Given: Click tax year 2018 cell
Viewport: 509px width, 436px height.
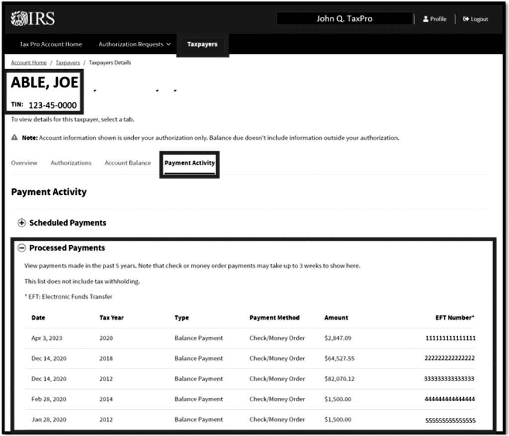Looking at the screenshot, I should (106, 359).
